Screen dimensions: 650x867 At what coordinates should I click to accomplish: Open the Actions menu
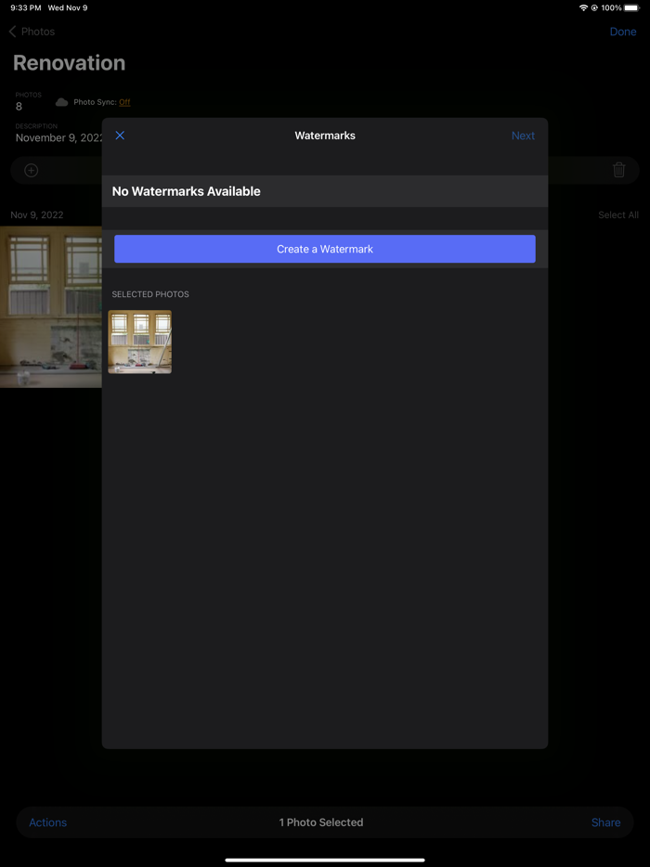pos(48,822)
